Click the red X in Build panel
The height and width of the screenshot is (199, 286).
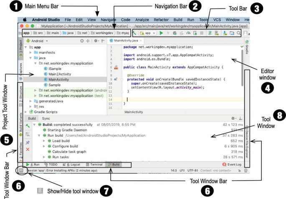[x=28, y=149]
